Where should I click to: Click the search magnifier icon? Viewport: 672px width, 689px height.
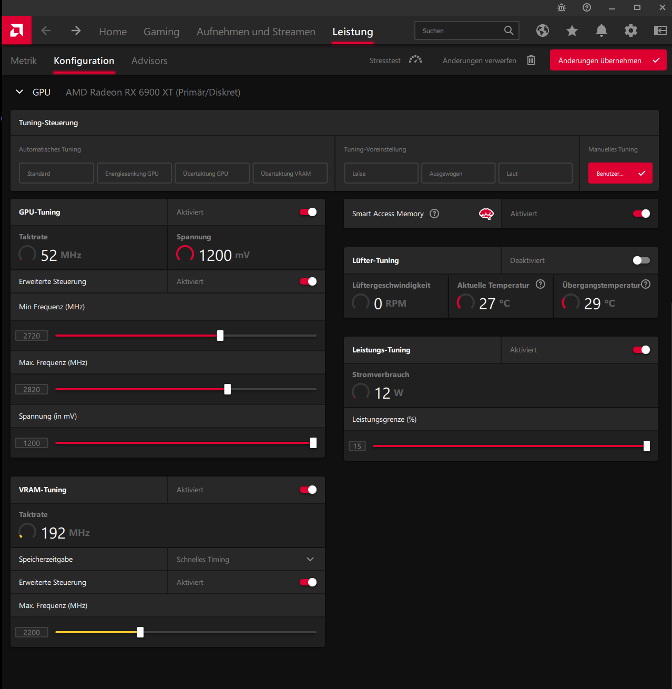[x=508, y=31]
